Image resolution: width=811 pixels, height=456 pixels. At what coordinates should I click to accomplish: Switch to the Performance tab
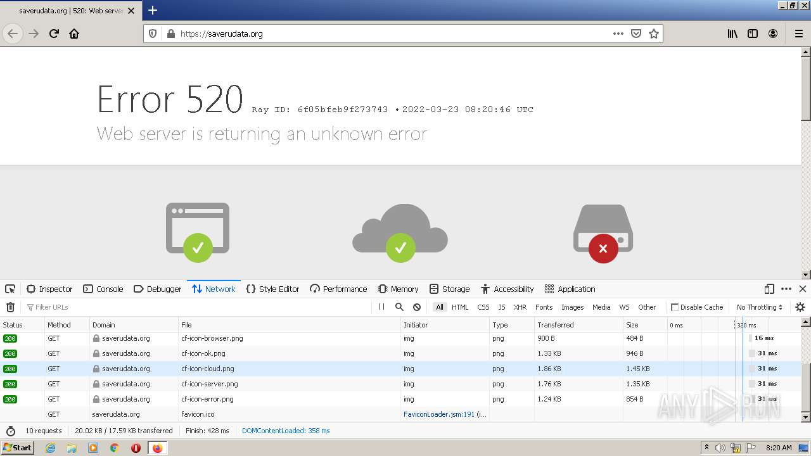pos(338,289)
